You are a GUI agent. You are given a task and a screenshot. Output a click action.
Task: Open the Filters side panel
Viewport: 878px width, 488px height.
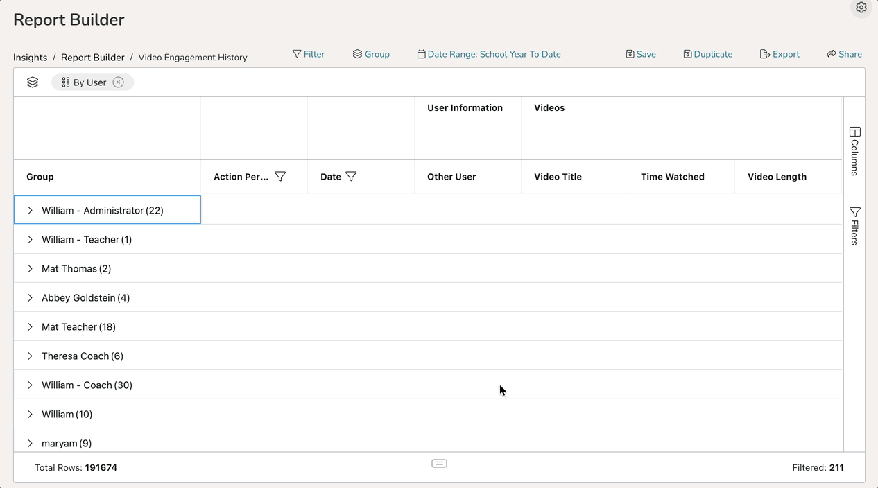click(854, 225)
